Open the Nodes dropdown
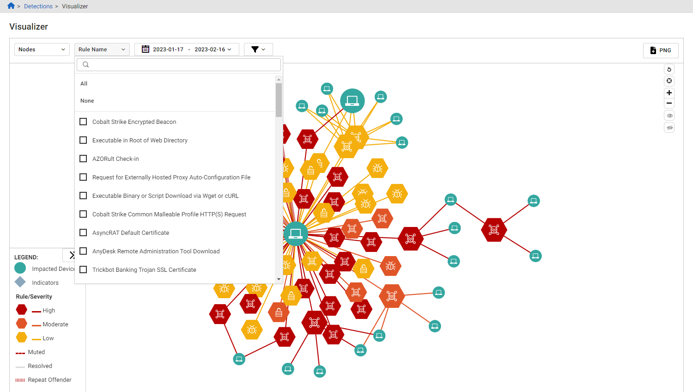The image size is (693, 392). [42, 49]
